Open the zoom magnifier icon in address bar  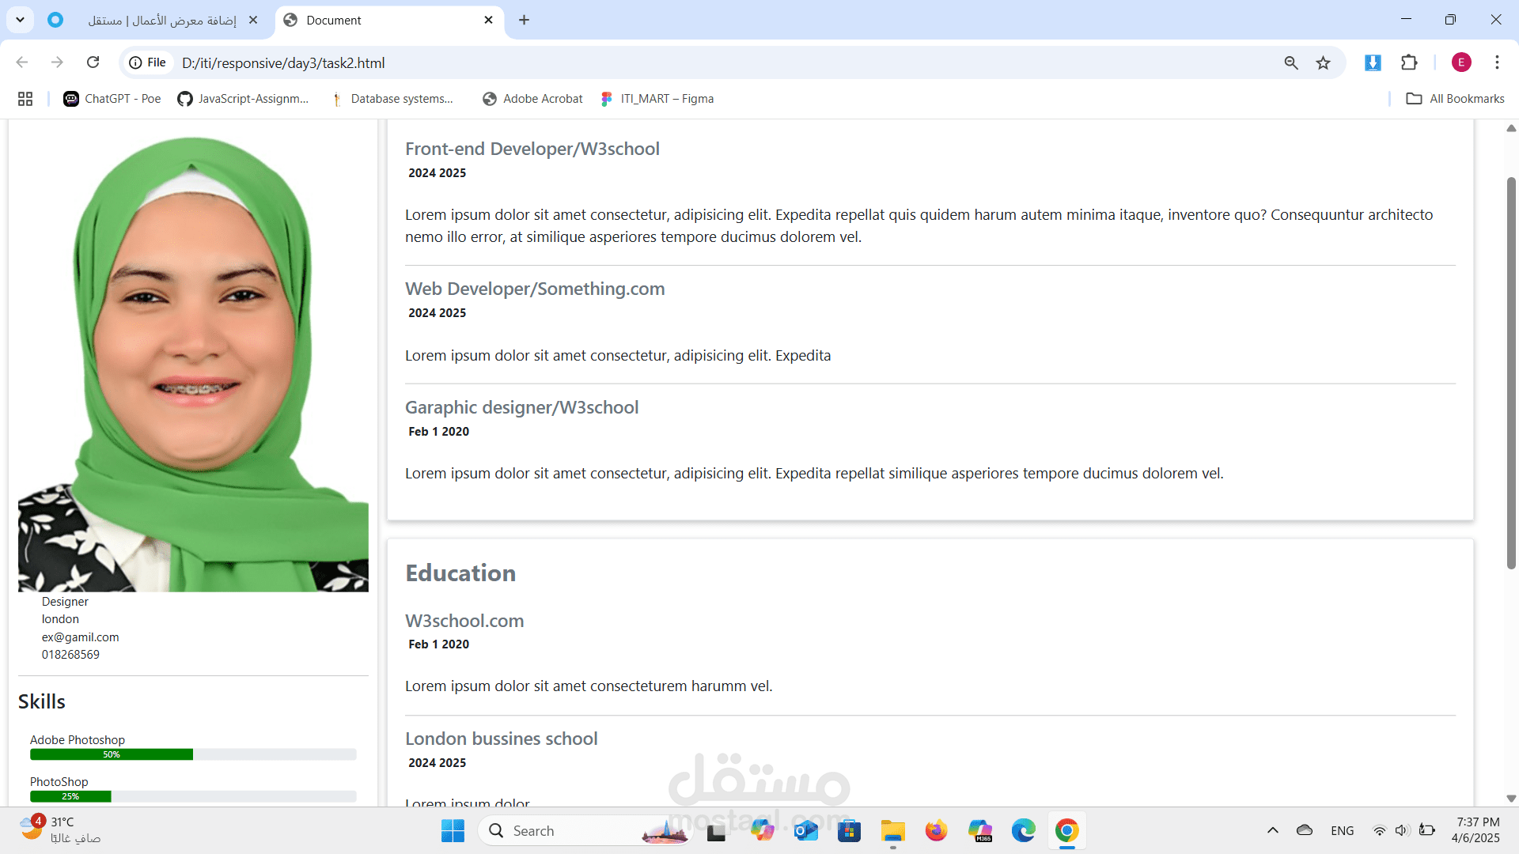1291,62
